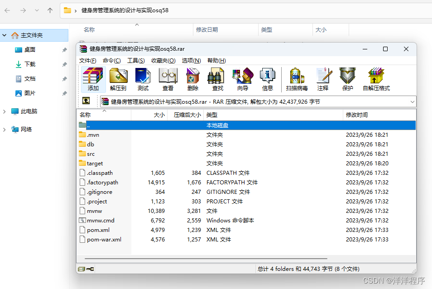Open the Commands (命令) menu

(111, 61)
